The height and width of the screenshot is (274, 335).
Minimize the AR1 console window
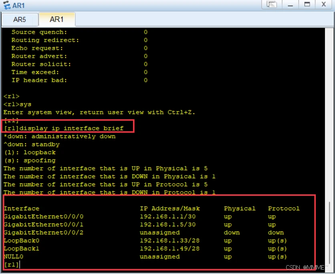290,4
